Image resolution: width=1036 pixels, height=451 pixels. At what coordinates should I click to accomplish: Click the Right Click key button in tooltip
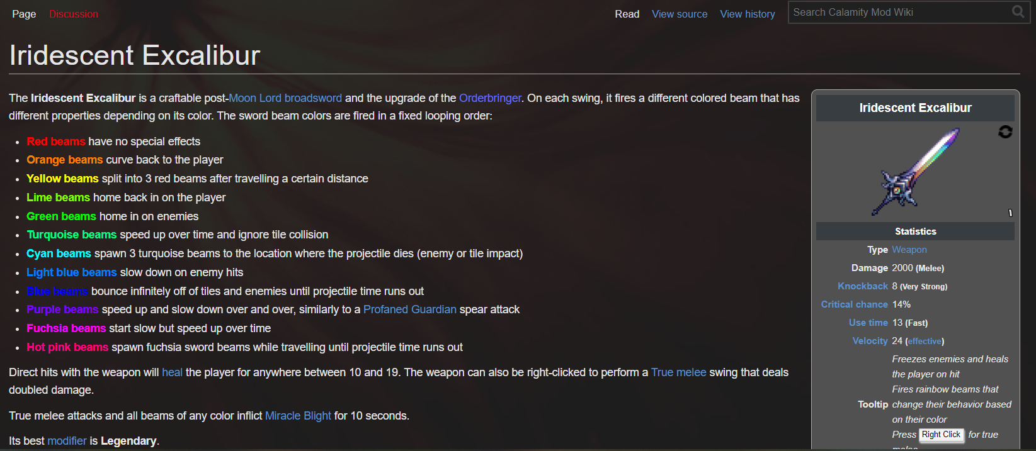942,435
